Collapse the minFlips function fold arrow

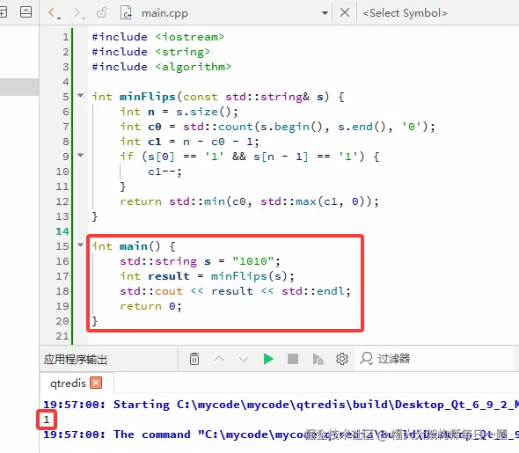click(80, 96)
